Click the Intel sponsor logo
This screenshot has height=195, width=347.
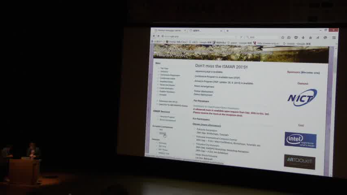coord(300,140)
